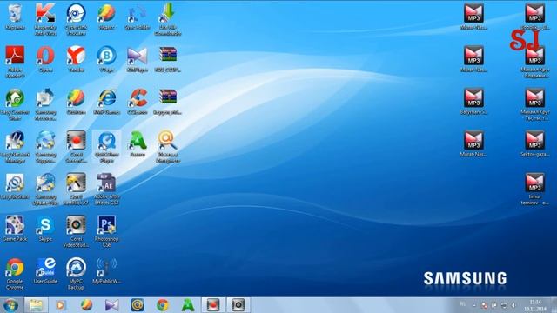Launch the Yandex browser shortcut
This screenshot has height=313, width=557.
coord(76,59)
